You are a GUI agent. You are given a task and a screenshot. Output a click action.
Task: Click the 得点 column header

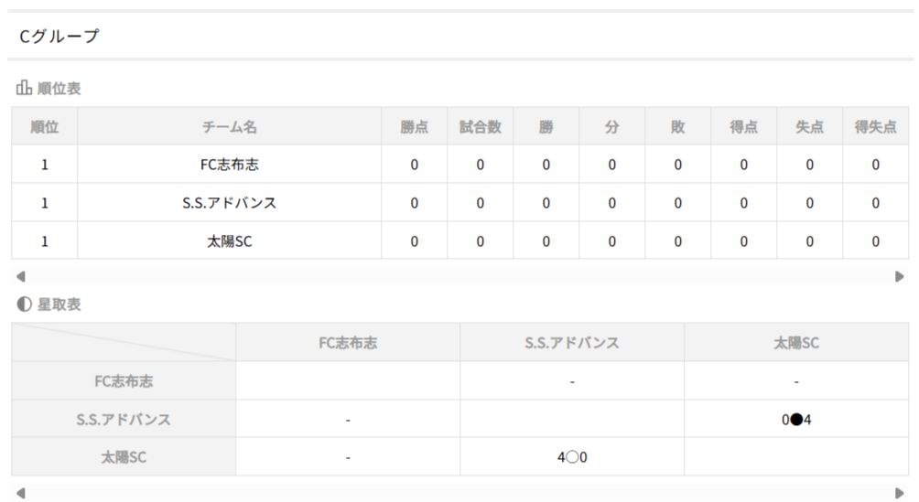(x=743, y=127)
